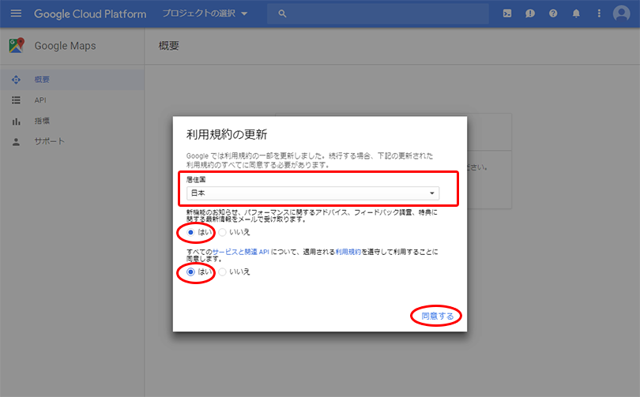Click the Google Maps pin logo
Image resolution: width=640 pixels, height=397 pixels.
tap(17, 46)
